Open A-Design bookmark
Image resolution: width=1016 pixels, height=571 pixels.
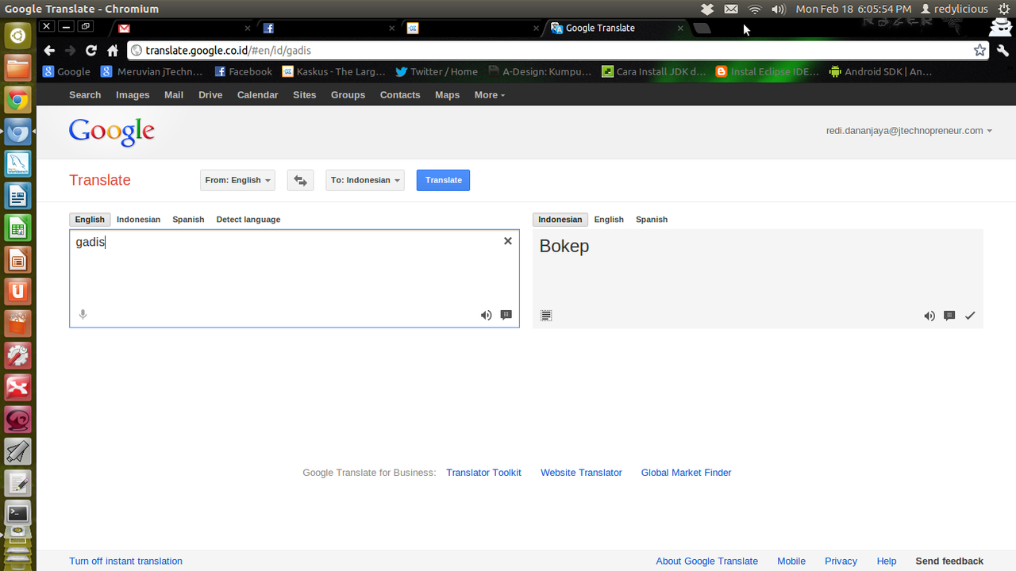[x=540, y=71]
